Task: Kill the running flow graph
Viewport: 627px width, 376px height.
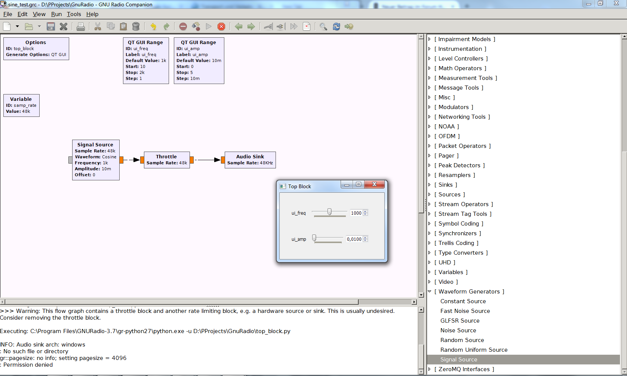Action: coord(221,27)
